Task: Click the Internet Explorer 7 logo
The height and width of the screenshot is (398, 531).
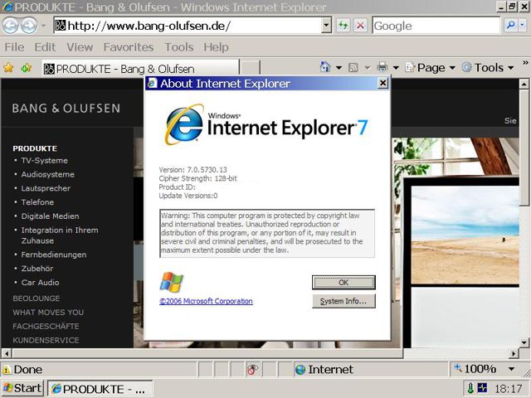Action: tap(265, 125)
